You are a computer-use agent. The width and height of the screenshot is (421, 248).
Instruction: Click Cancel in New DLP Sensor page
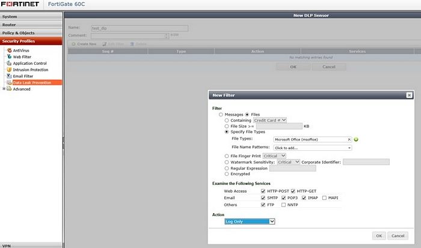pos(329,67)
